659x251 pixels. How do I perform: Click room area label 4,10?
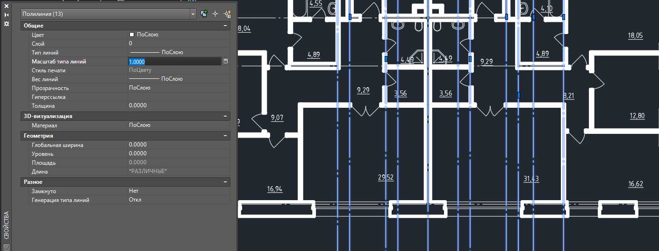point(546,8)
